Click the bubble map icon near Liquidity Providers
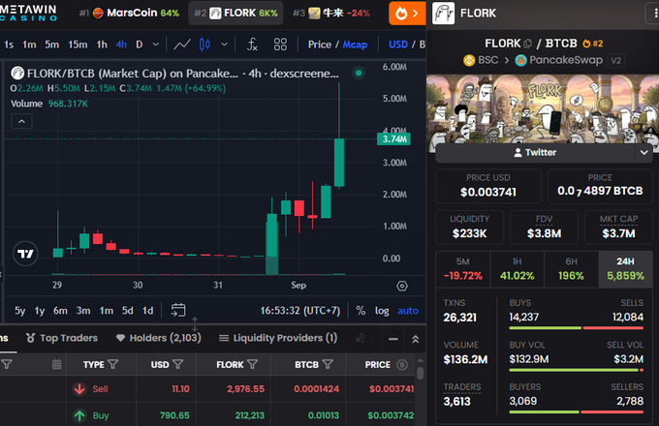The height and width of the screenshot is (426, 659). tap(361, 338)
